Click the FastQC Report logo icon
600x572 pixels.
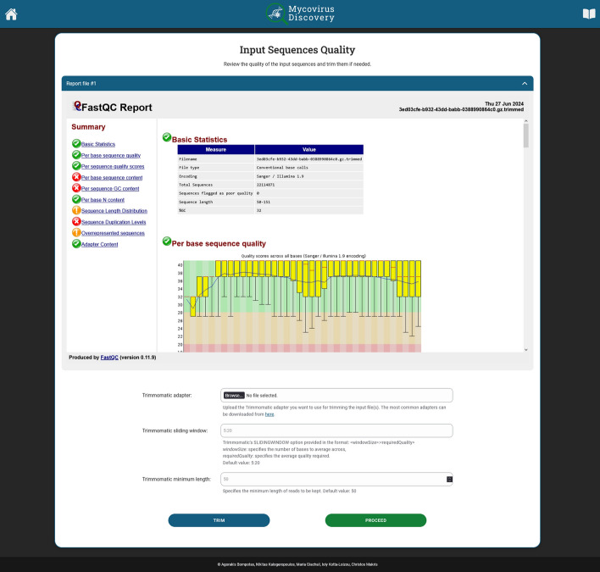[77, 106]
